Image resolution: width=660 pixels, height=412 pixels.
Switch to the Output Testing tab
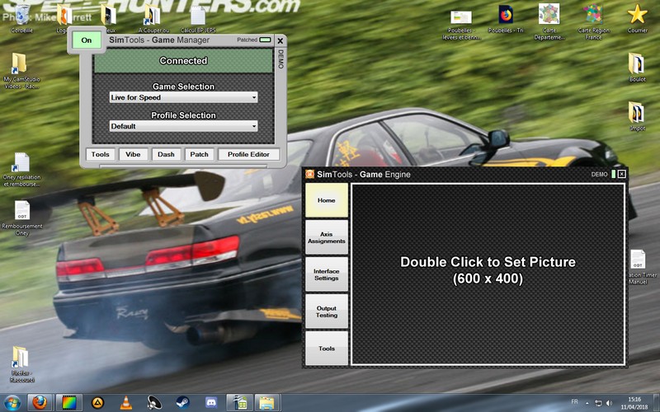327,311
